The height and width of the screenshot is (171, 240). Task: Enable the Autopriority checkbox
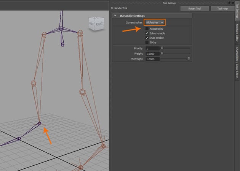(147, 29)
